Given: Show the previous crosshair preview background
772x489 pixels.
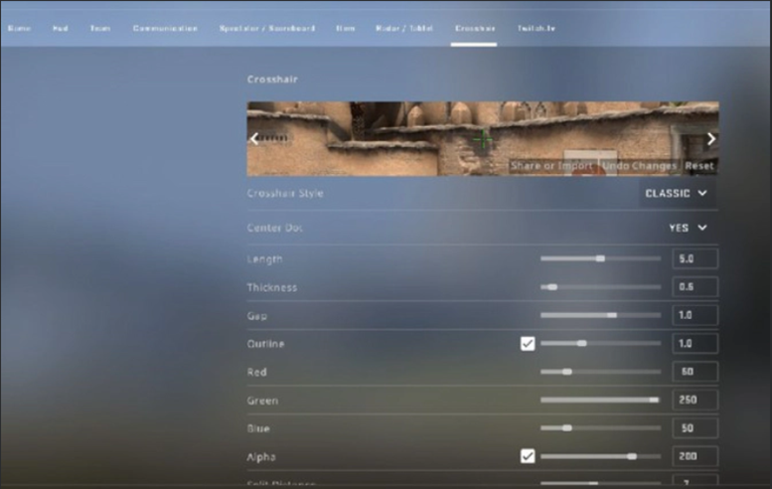Looking at the screenshot, I should click(x=254, y=139).
